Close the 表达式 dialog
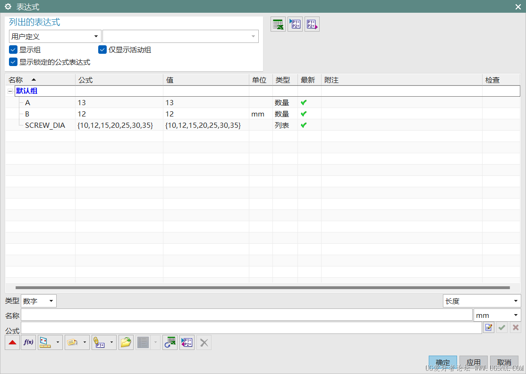 click(518, 7)
